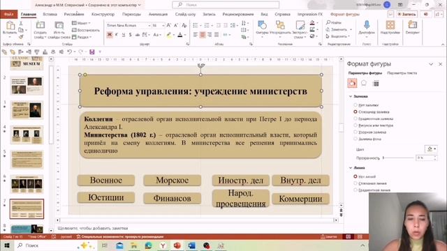Toggle Underline formatting

(123, 35)
